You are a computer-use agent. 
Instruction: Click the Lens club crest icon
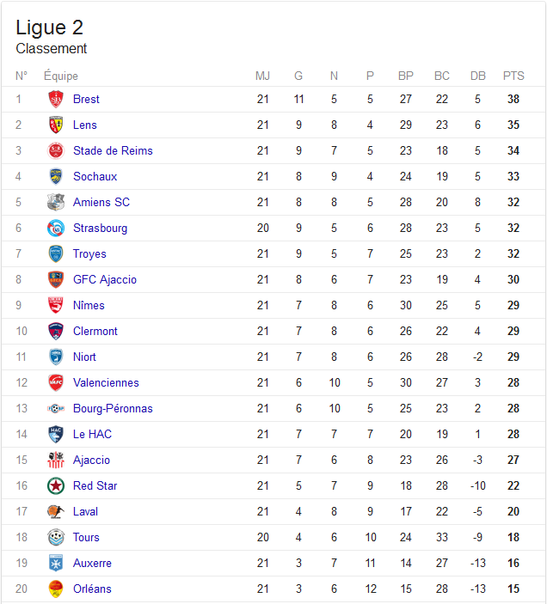56,125
